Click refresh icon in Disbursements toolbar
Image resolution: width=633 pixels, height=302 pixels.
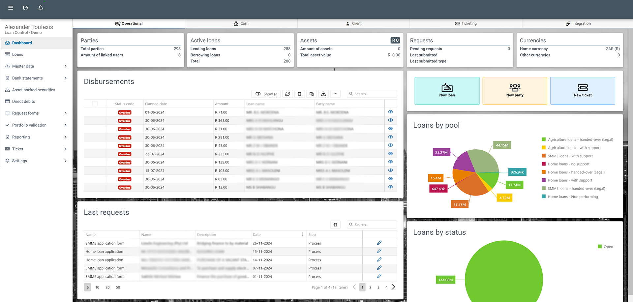pos(287,94)
